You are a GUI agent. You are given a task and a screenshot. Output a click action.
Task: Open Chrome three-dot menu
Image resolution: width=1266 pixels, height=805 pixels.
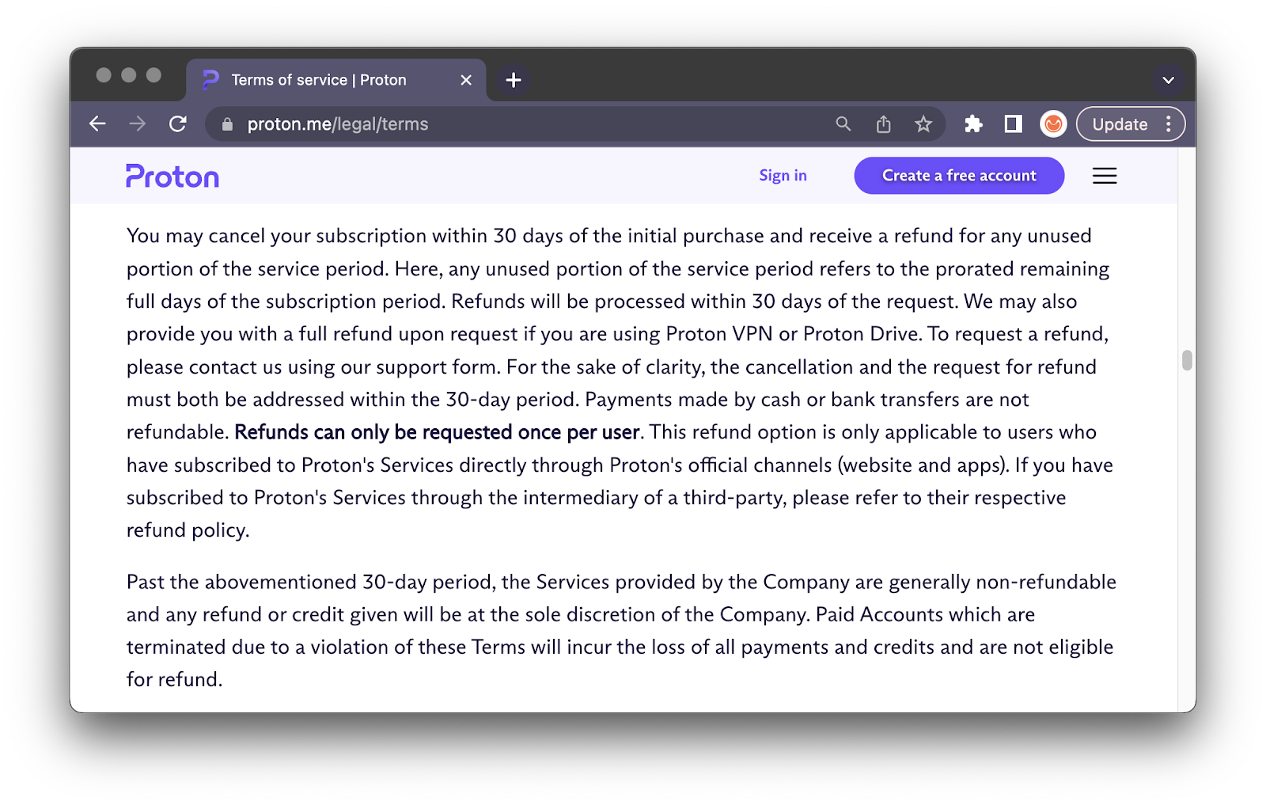coord(1169,124)
